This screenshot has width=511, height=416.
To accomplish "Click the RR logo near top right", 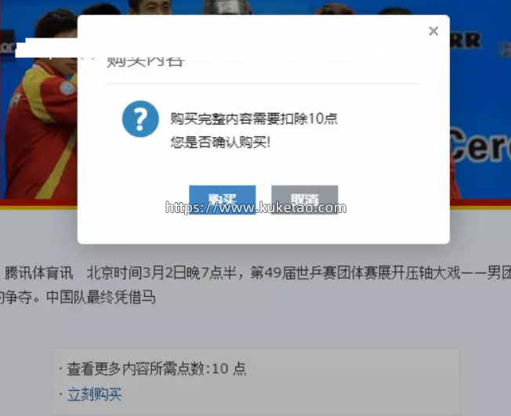I will tap(466, 41).
